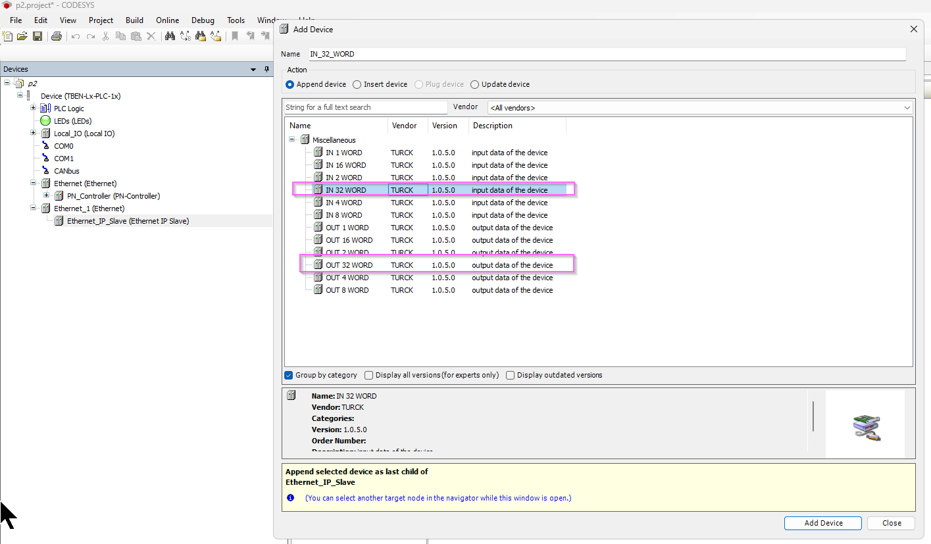Screen dimensions: 931x544
Task: Click the Find in Project icon
Action: pyautogui.click(x=200, y=36)
